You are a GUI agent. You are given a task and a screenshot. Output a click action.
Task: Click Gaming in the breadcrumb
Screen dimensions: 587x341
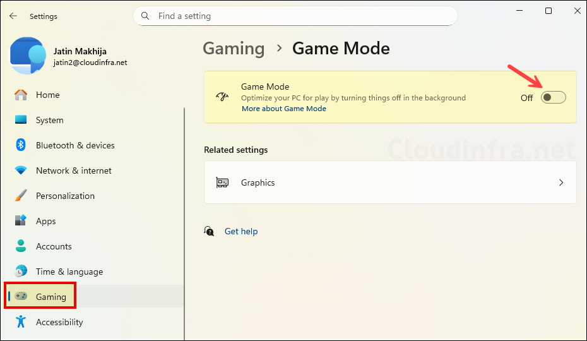234,49
